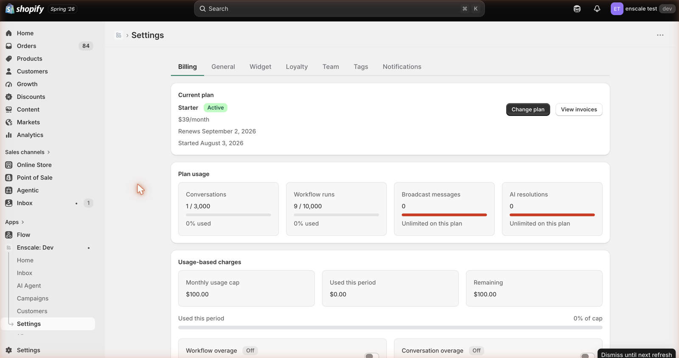This screenshot has width=679, height=358.
Task: Open the three-dot more actions menu
Action: coord(660,35)
